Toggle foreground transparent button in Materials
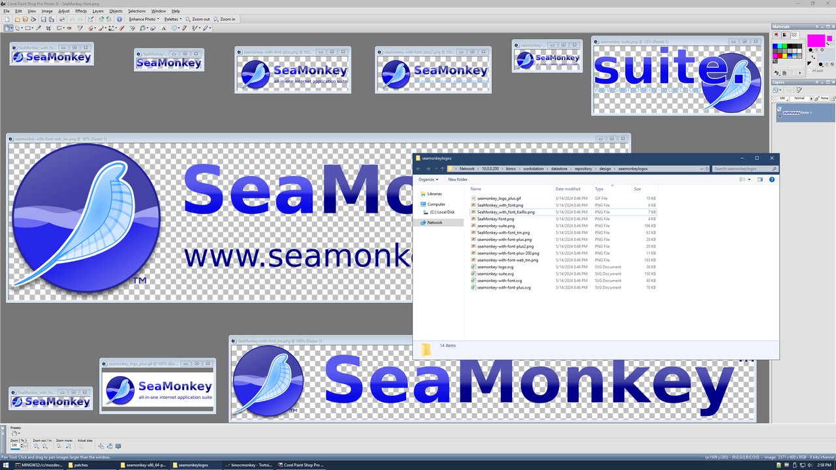 pos(822,50)
